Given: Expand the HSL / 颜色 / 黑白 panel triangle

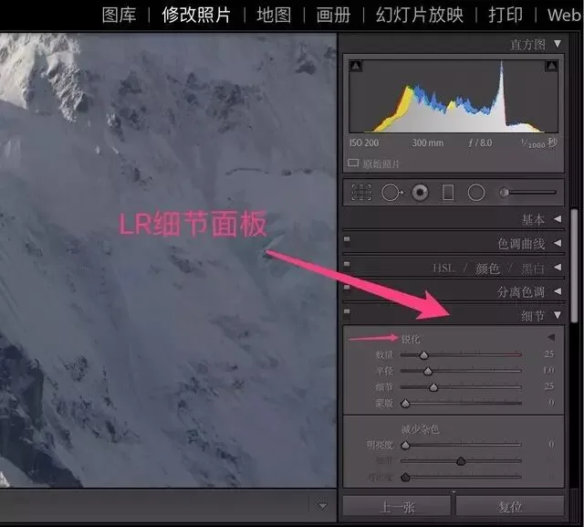Looking at the screenshot, I should (558, 268).
